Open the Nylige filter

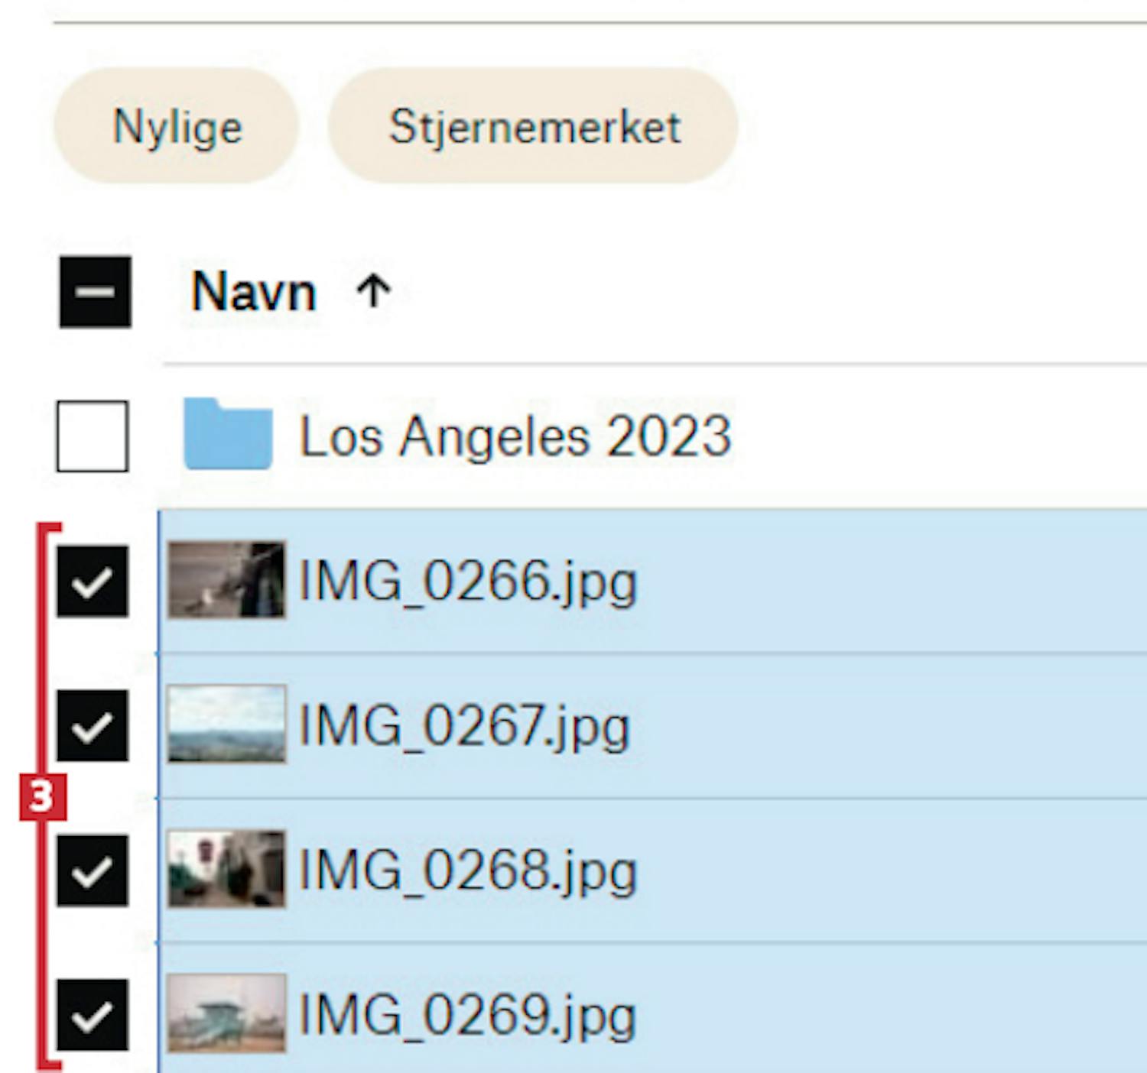coord(177,126)
